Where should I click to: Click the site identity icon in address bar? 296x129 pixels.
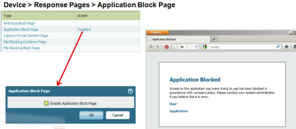coord(176,47)
